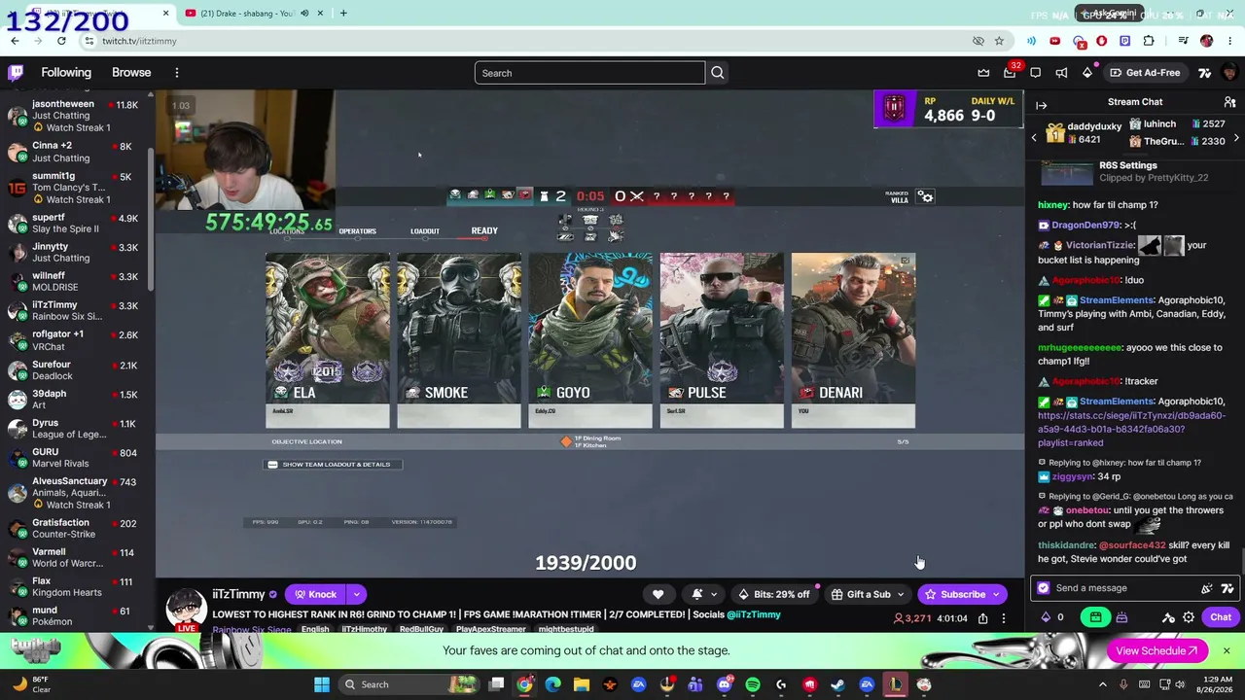
Task: Share the stream via share icon
Action: tap(983, 618)
